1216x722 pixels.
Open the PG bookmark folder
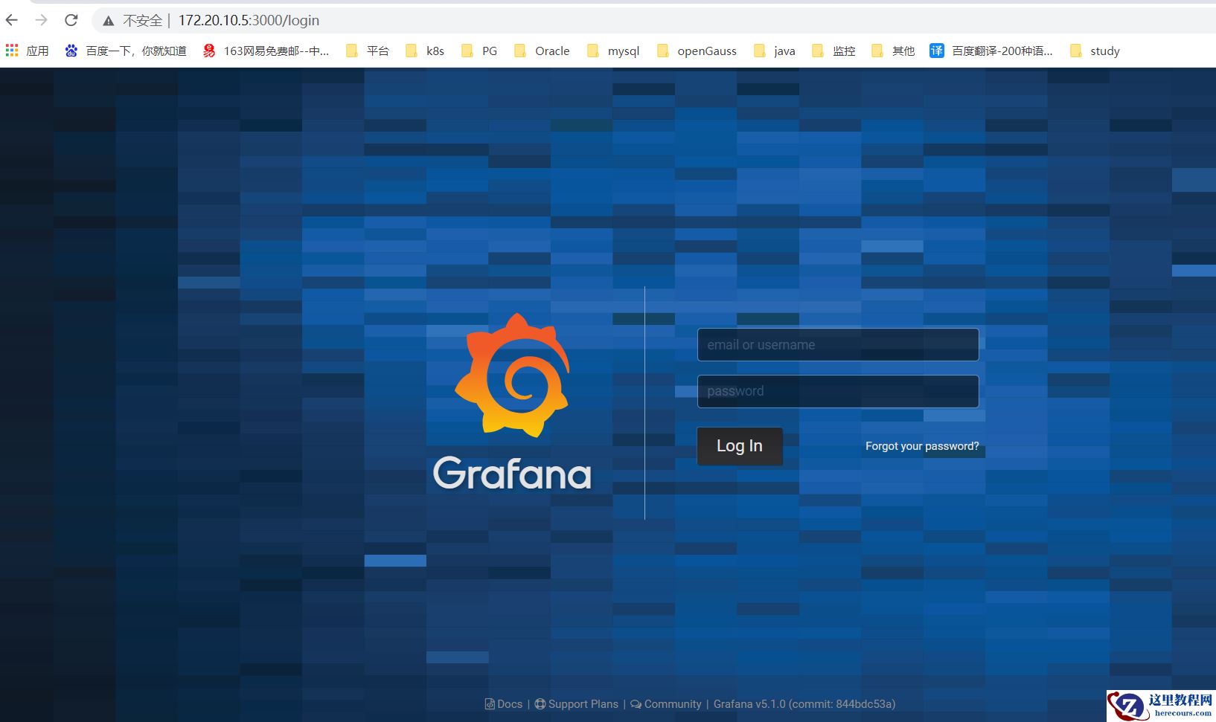[x=479, y=51]
